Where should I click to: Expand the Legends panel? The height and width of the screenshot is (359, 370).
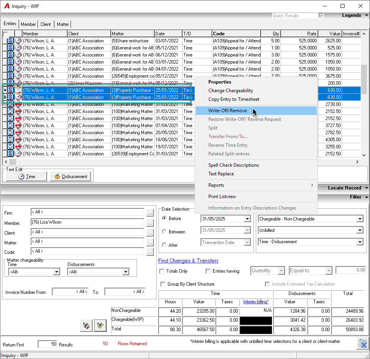pyautogui.click(x=366, y=15)
